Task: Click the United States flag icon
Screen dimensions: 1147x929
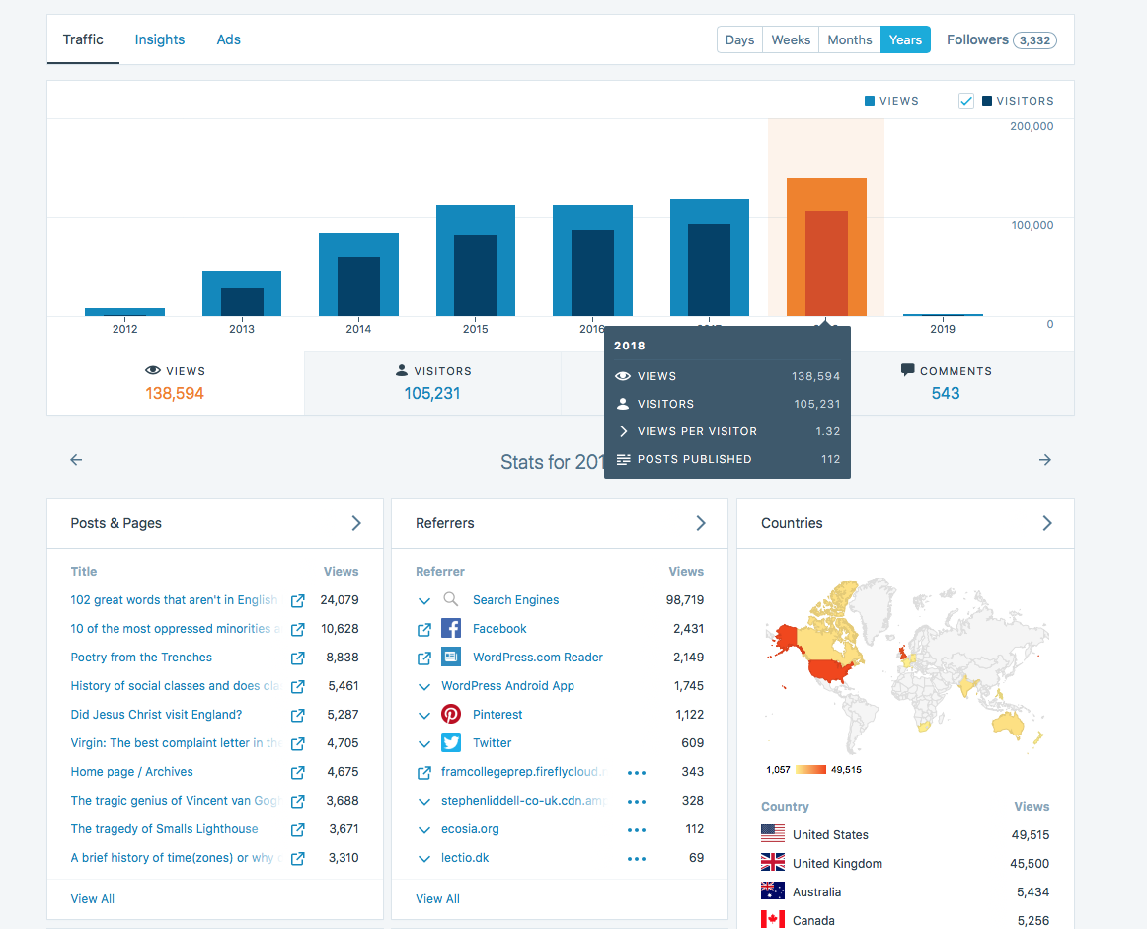Action: (x=773, y=834)
